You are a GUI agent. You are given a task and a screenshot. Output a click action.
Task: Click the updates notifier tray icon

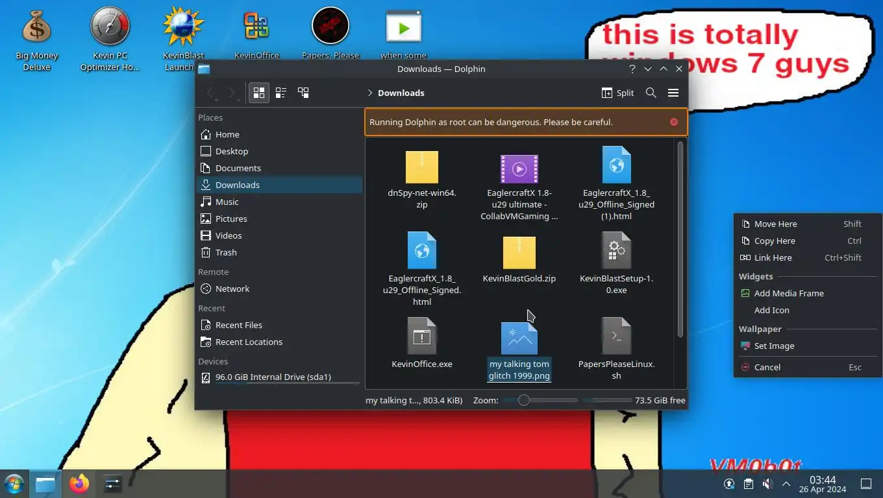pos(729,484)
